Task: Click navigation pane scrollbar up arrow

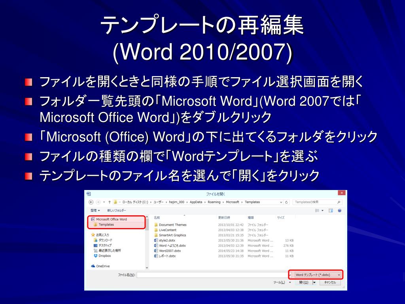Action: coord(147,217)
